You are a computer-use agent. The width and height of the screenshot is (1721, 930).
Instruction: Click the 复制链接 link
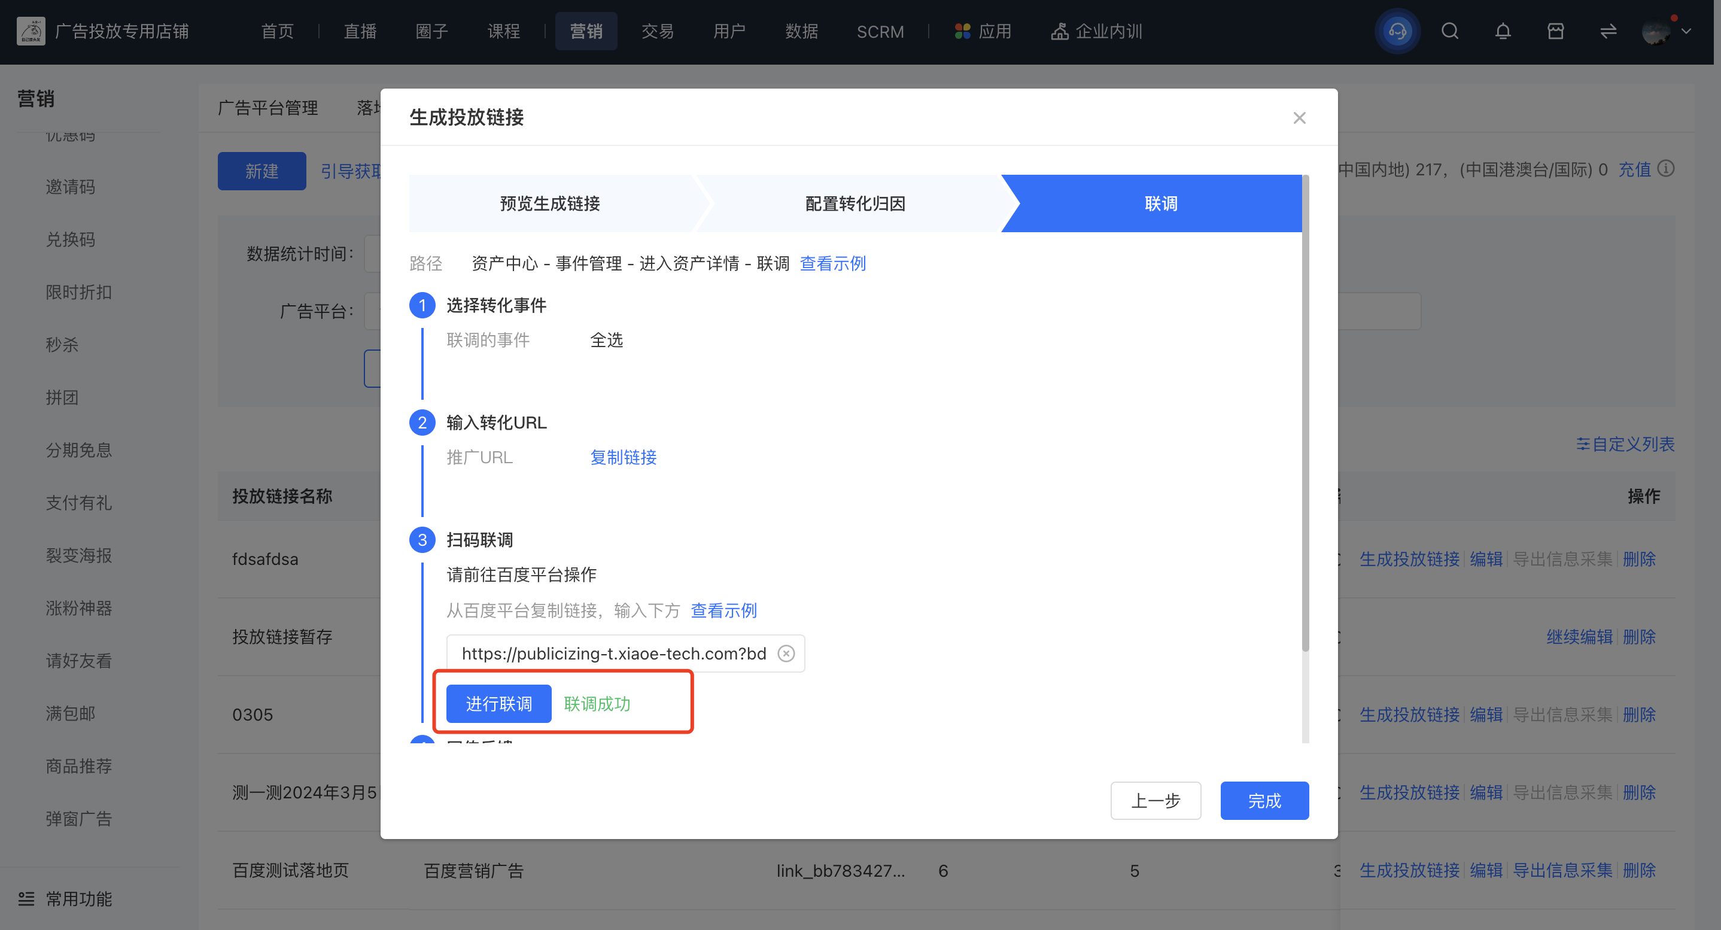tap(624, 457)
